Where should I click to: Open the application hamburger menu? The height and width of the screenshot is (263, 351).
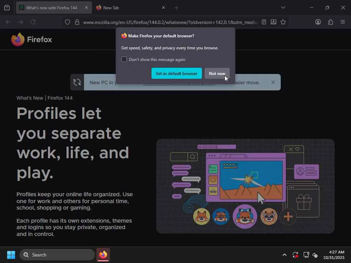tap(342, 22)
